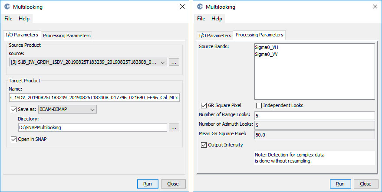The image size is (382, 192).
Task: Close the left Multilooking window with X
Action: (182, 7)
